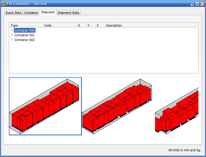Open the Container tab
The height and width of the screenshot is (157, 206).
(31, 13)
